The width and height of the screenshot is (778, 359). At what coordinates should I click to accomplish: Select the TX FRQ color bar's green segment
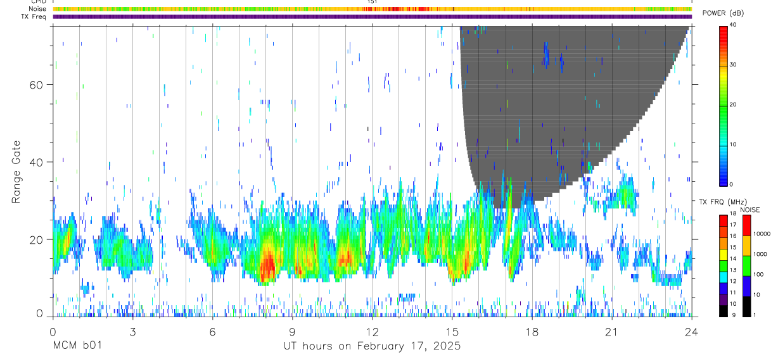tap(724, 266)
